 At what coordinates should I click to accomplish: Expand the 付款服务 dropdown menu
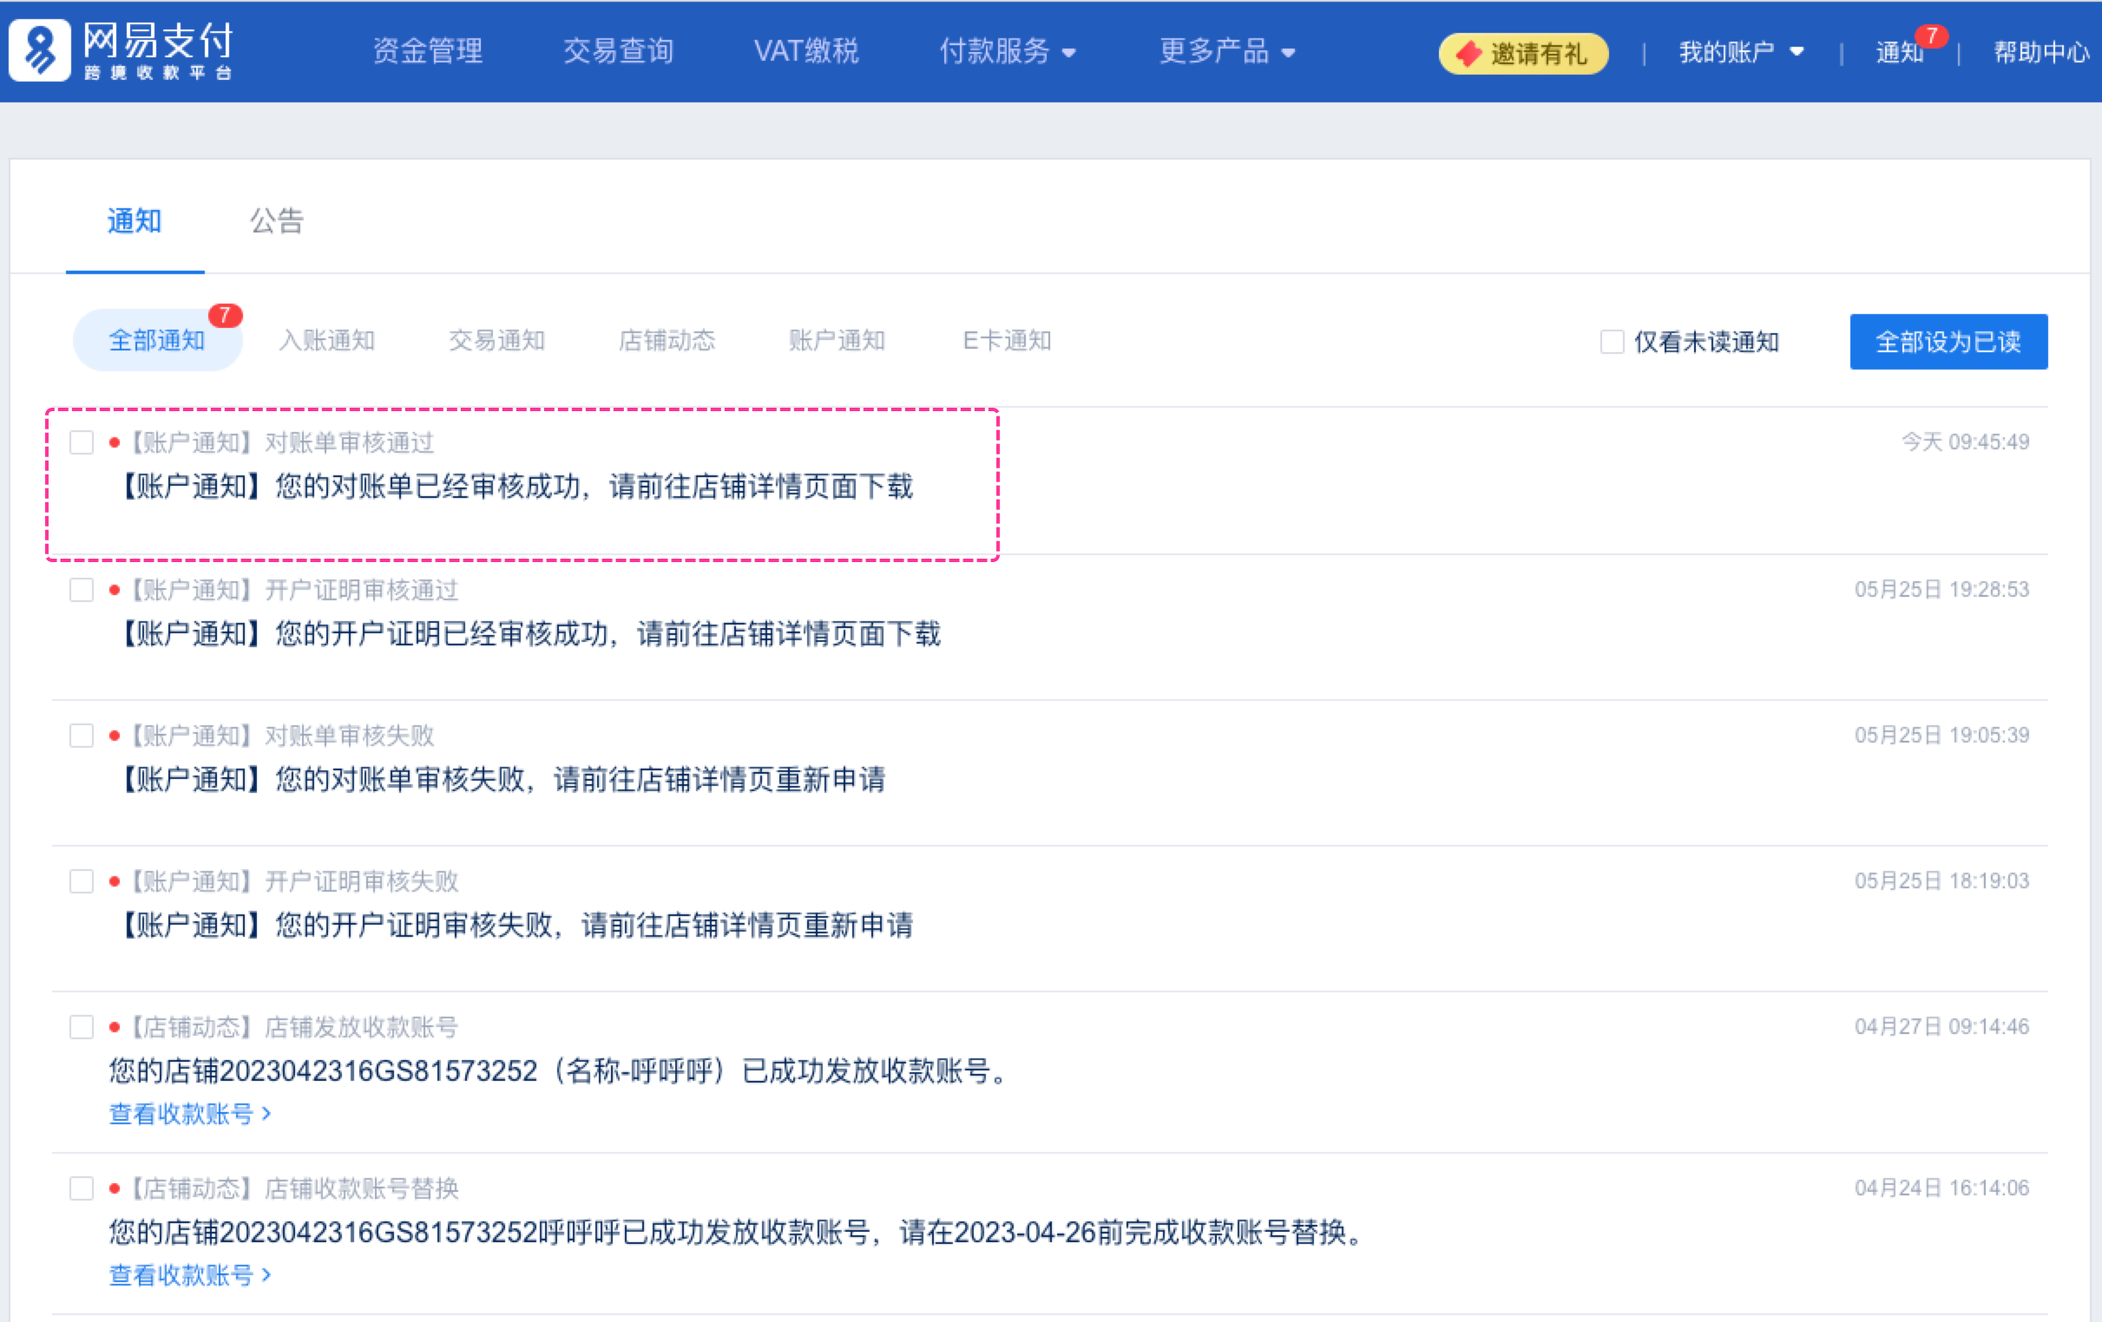(1007, 51)
